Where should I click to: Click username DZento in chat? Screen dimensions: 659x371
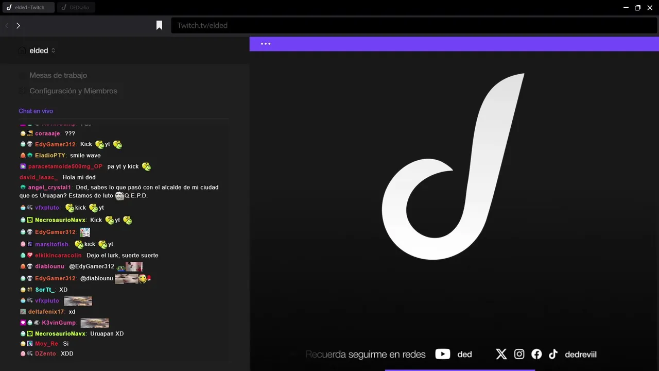(45, 353)
